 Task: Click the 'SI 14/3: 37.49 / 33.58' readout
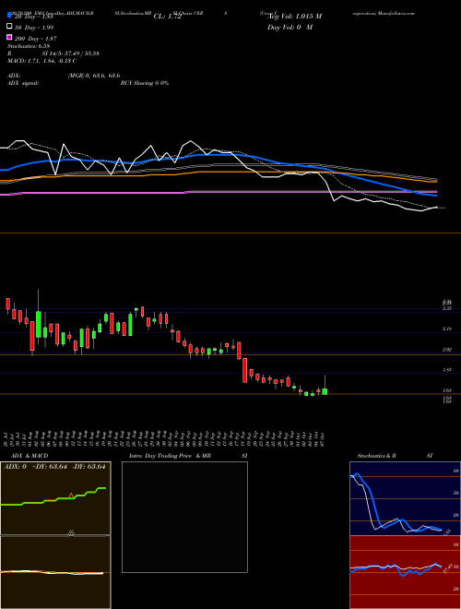pos(71,54)
